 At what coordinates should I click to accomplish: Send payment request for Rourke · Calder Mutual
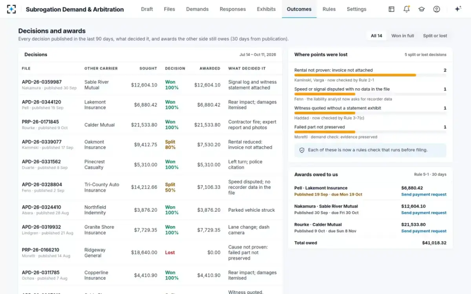click(x=424, y=231)
